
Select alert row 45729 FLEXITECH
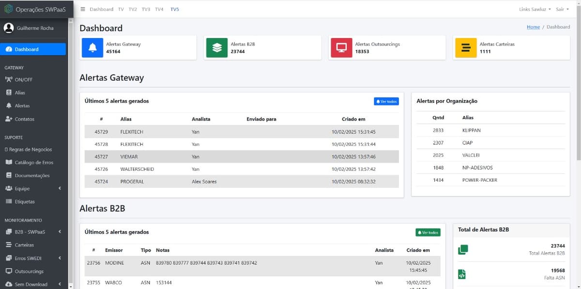(242, 131)
